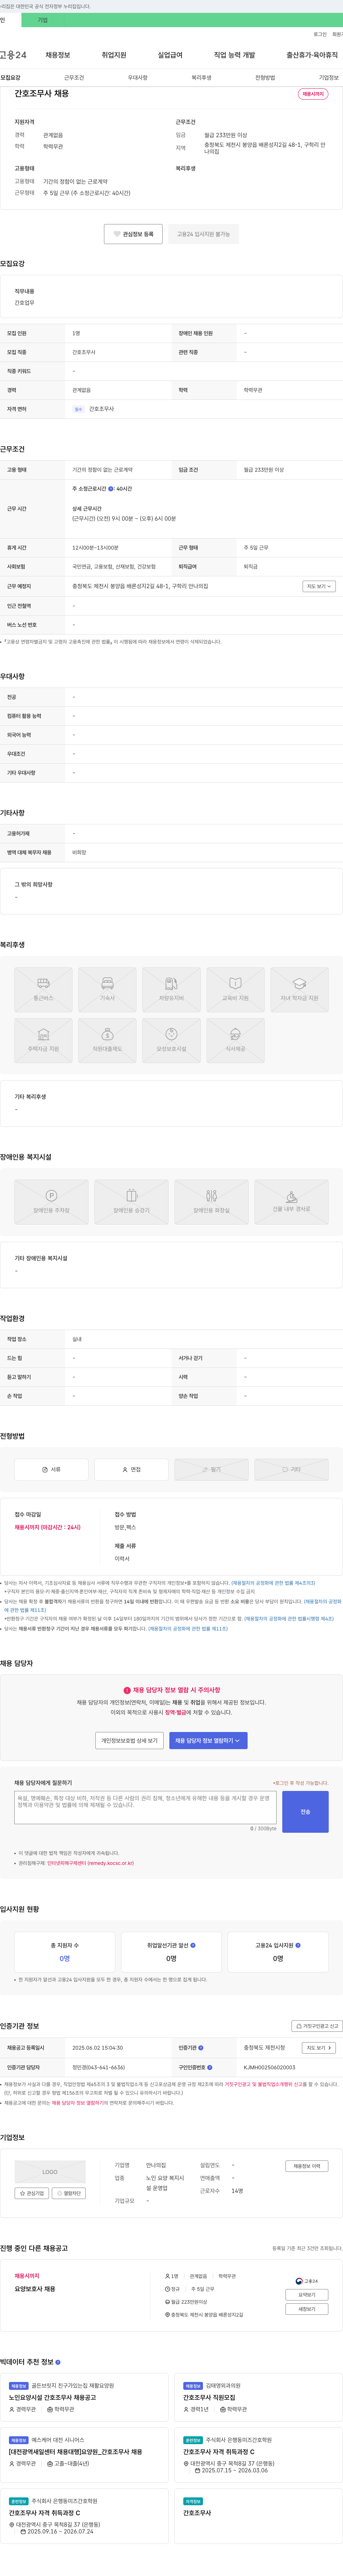Click the info icon next to 취업알선기관 알선
The height and width of the screenshot is (2576, 343).
pyautogui.click(x=193, y=1945)
